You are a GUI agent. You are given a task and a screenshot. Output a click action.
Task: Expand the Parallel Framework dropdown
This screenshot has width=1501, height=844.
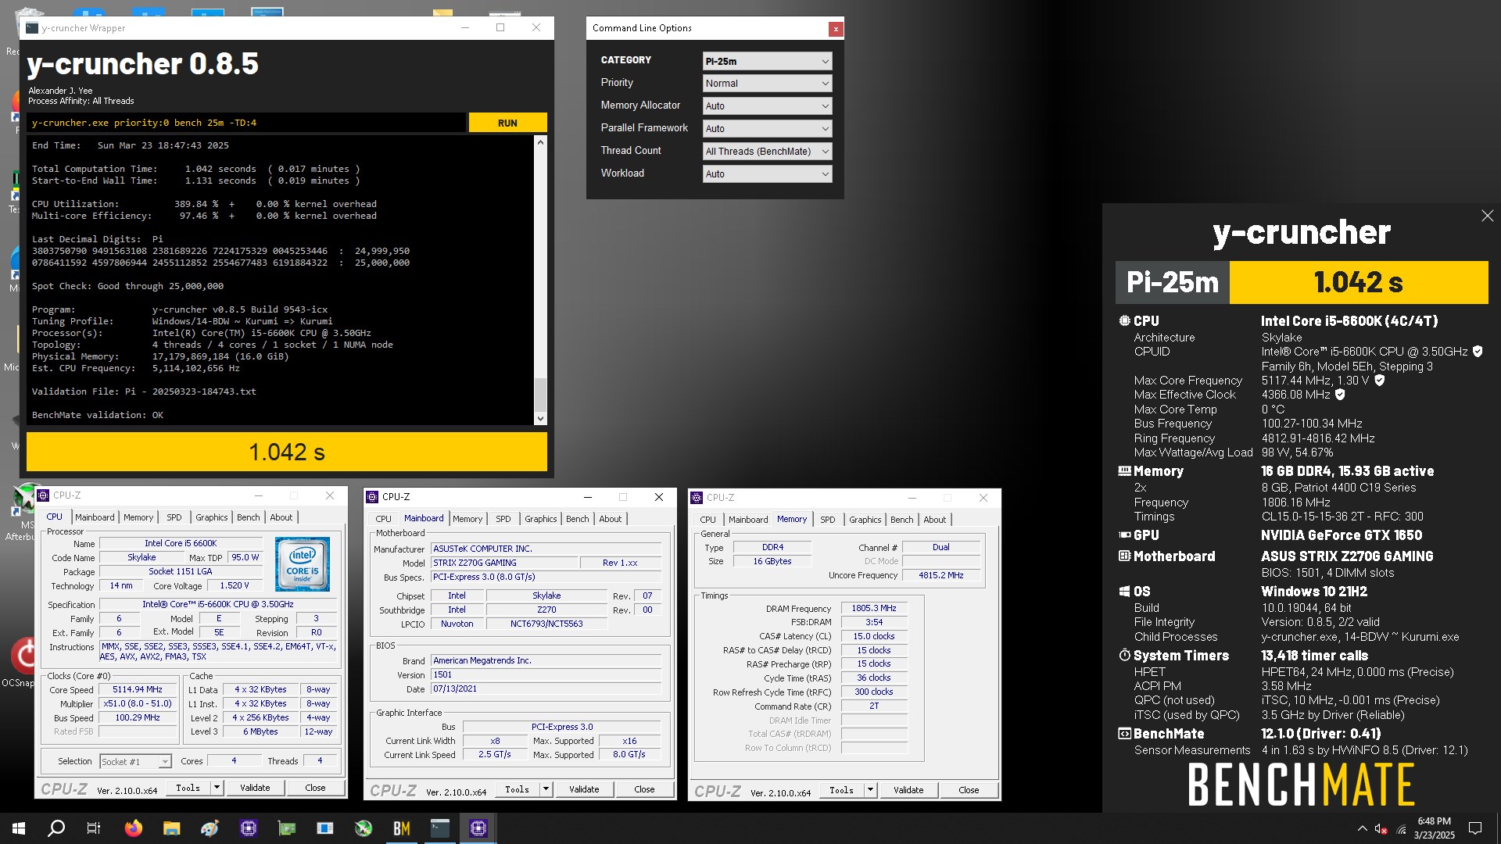point(767,129)
